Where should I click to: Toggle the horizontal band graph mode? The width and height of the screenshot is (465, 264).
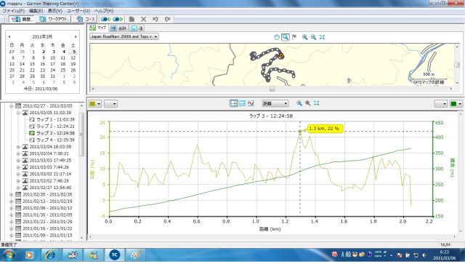coord(242,103)
